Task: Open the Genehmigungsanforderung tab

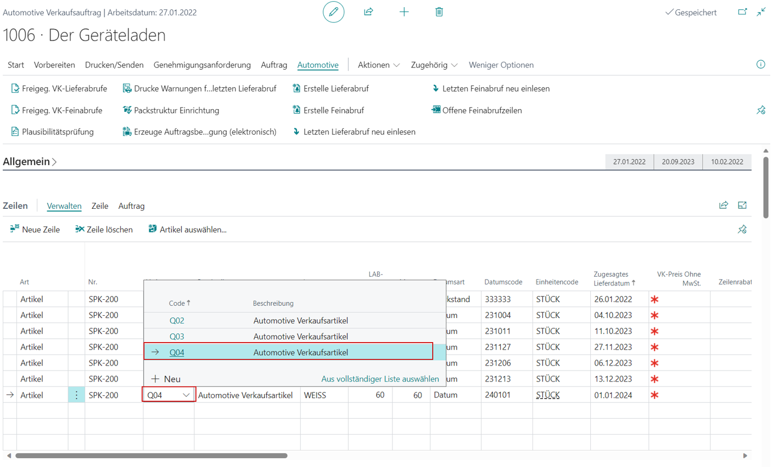Action: 202,65
